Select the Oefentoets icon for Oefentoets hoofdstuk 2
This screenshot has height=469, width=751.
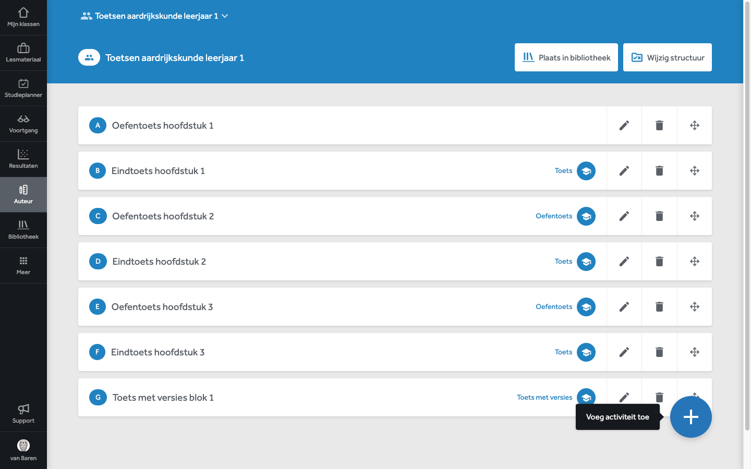(x=586, y=216)
